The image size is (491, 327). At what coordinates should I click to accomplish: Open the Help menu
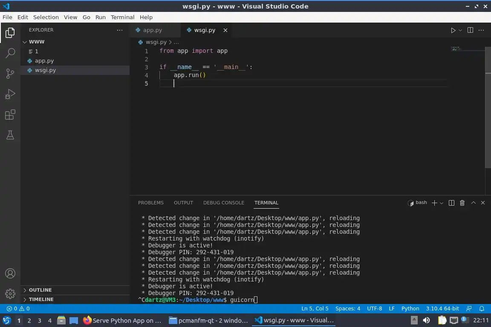pos(146,17)
